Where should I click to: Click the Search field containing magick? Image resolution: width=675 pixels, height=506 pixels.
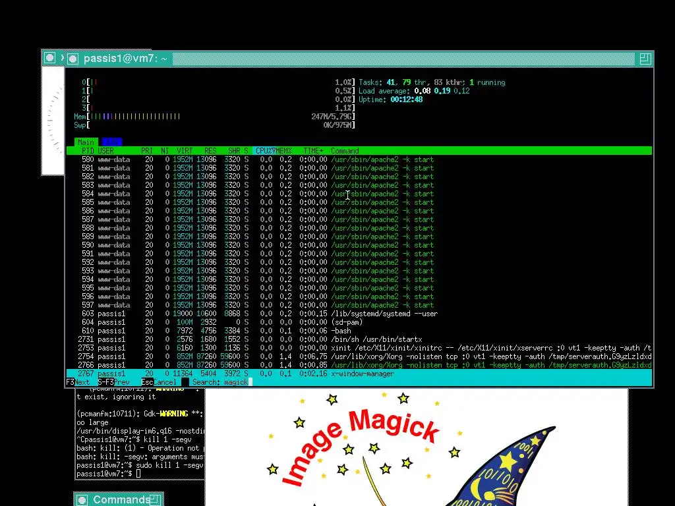221,382
